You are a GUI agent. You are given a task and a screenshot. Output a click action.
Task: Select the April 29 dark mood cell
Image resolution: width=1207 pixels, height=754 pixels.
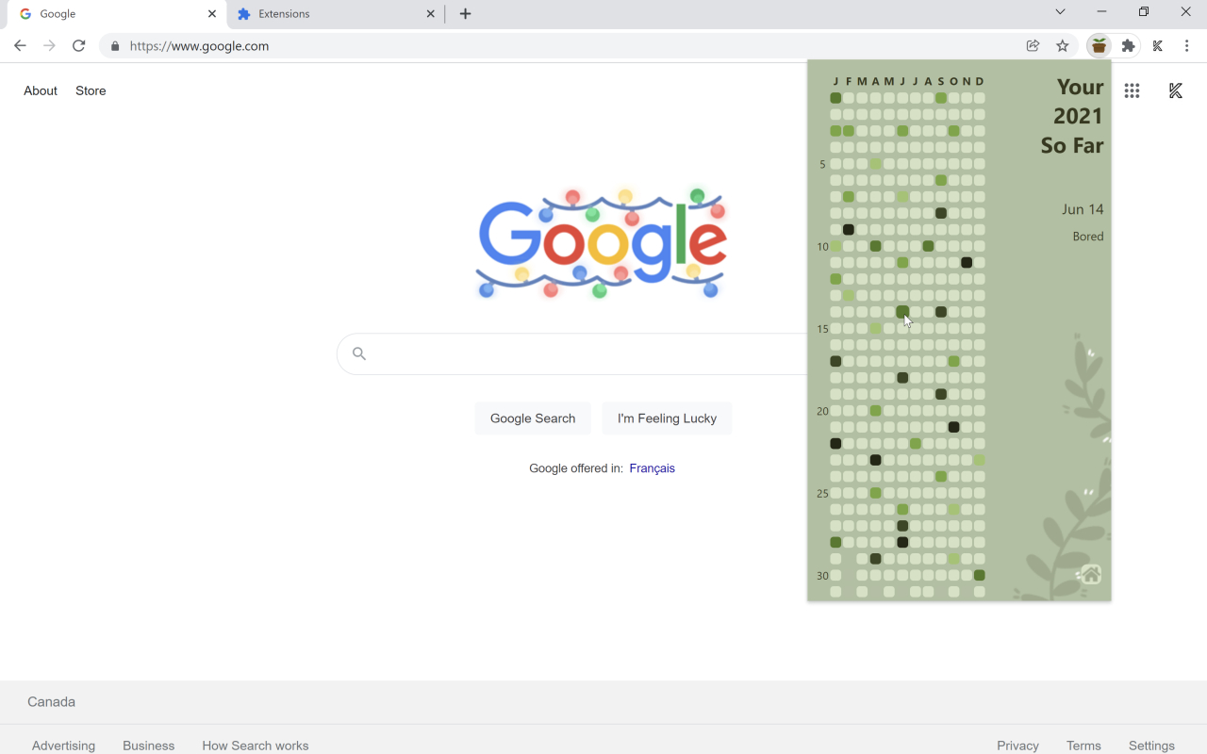(875, 559)
